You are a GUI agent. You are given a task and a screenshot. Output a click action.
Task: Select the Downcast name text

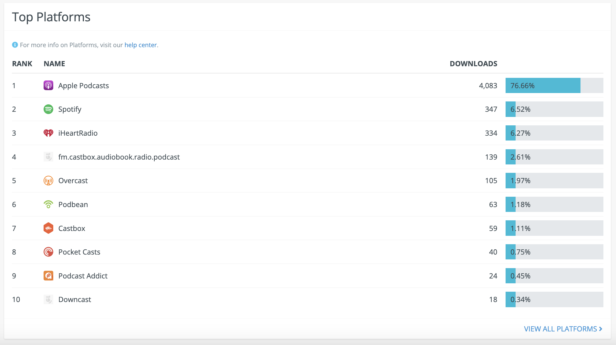(75, 299)
